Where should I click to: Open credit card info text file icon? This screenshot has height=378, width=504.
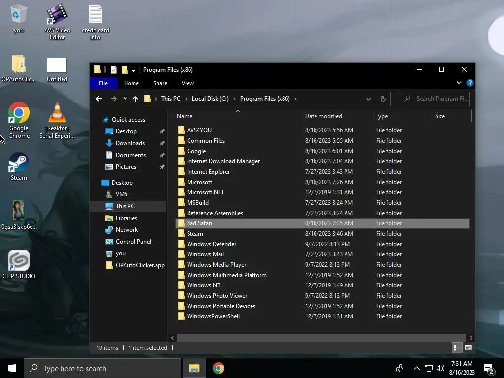pos(95,22)
